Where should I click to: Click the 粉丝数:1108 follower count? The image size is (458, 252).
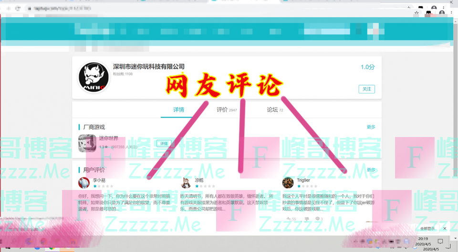(123, 74)
